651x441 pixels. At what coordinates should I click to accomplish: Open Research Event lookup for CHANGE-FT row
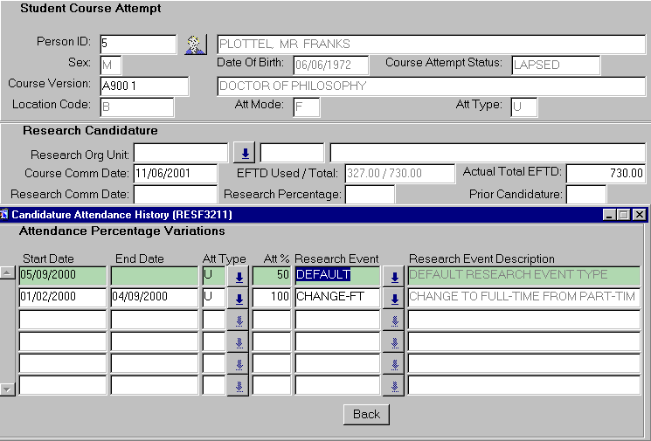[394, 299]
